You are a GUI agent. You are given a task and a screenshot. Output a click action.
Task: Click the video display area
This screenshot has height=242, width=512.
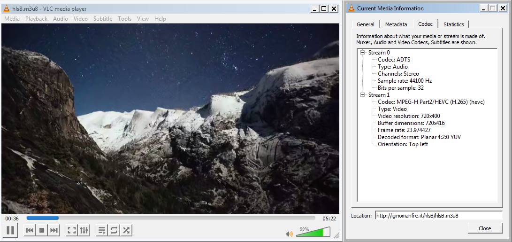click(x=170, y=118)
